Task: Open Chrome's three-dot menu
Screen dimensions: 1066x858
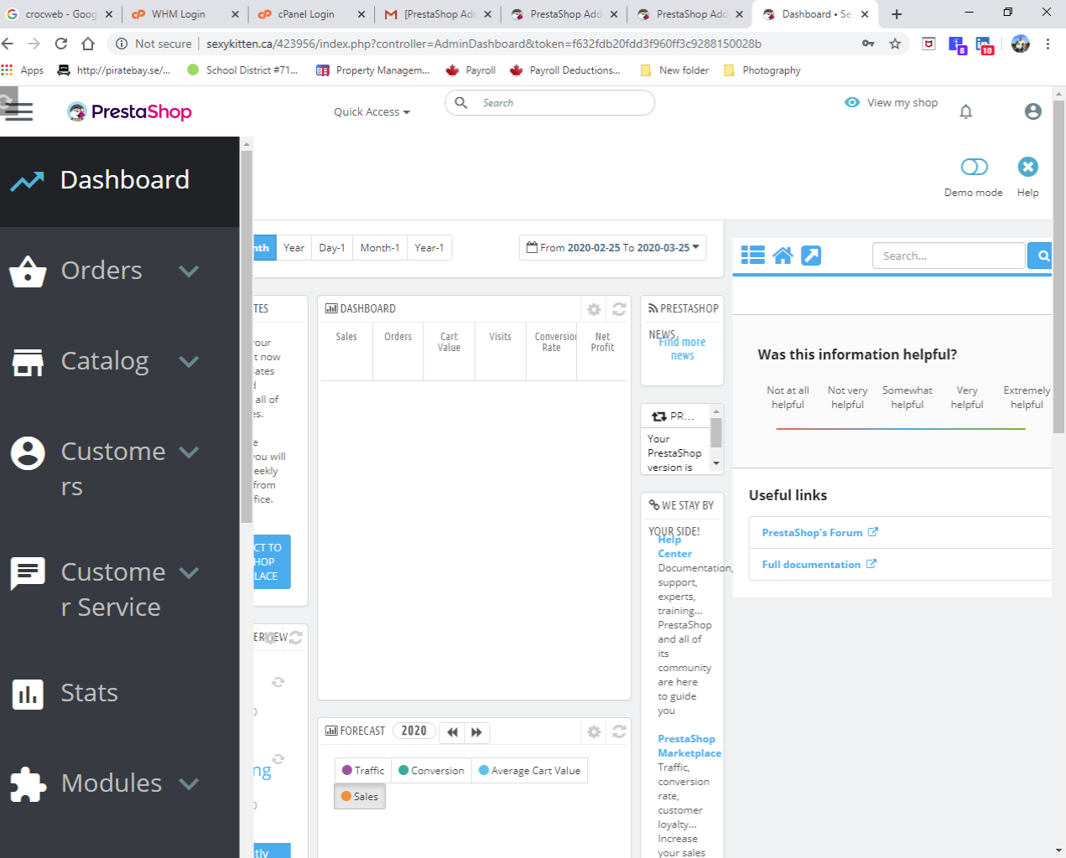Action: tap(1048, 44)
